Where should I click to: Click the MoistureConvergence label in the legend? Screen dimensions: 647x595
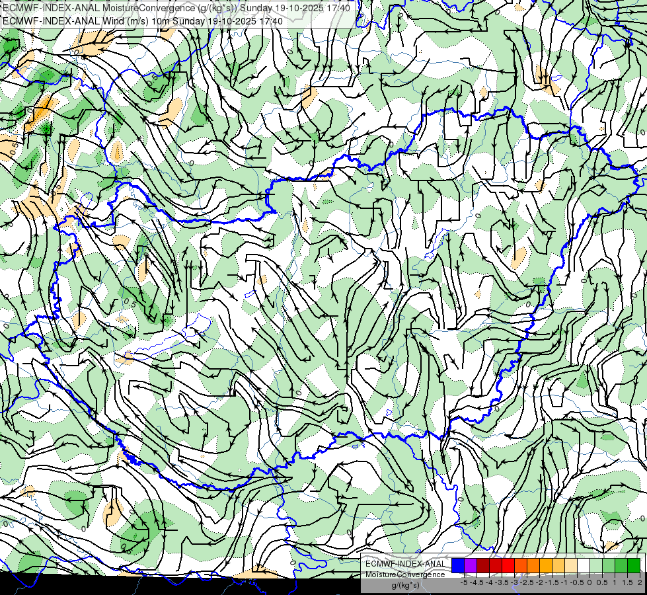(x=405, y=575)
